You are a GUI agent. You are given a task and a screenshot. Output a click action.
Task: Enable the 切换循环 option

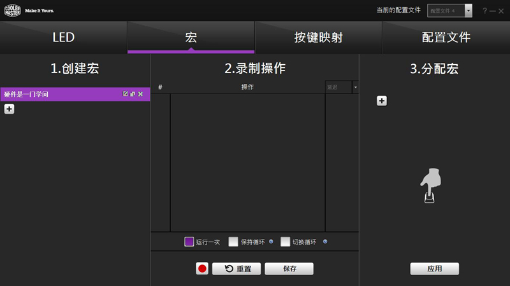285,242
